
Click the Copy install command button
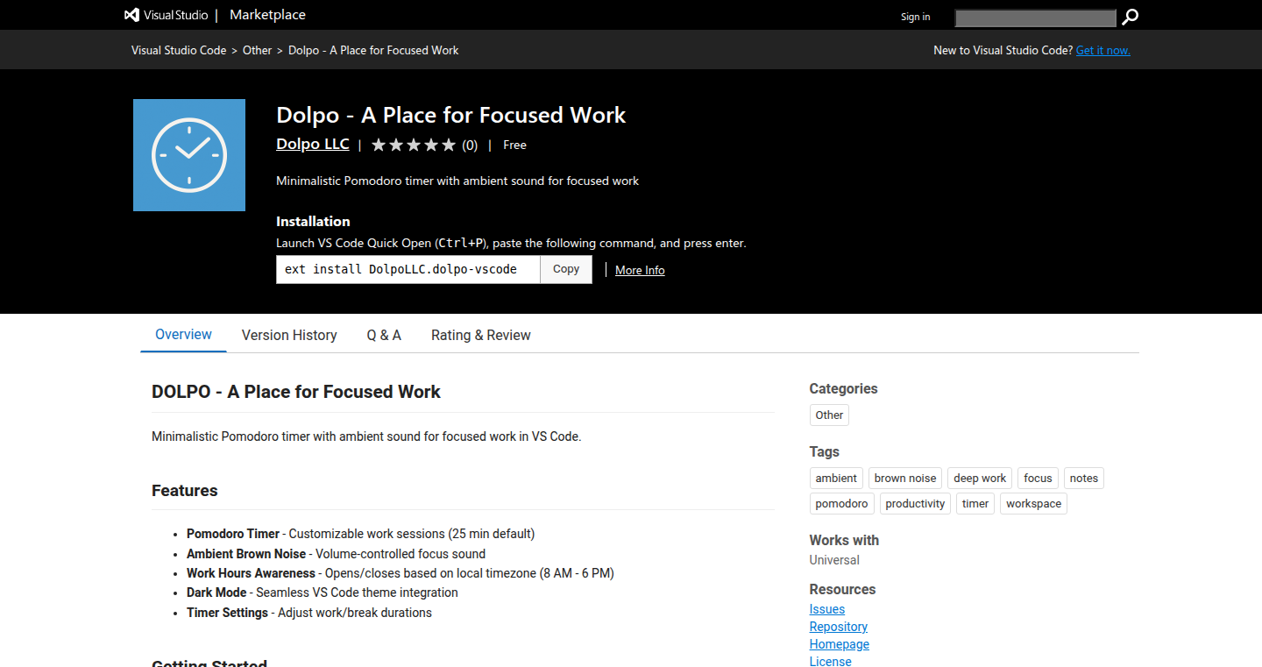click(x=566, y=269)
